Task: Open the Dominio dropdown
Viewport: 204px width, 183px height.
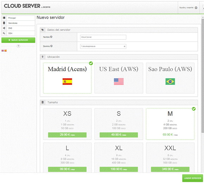Action: (x=103, y=46)
